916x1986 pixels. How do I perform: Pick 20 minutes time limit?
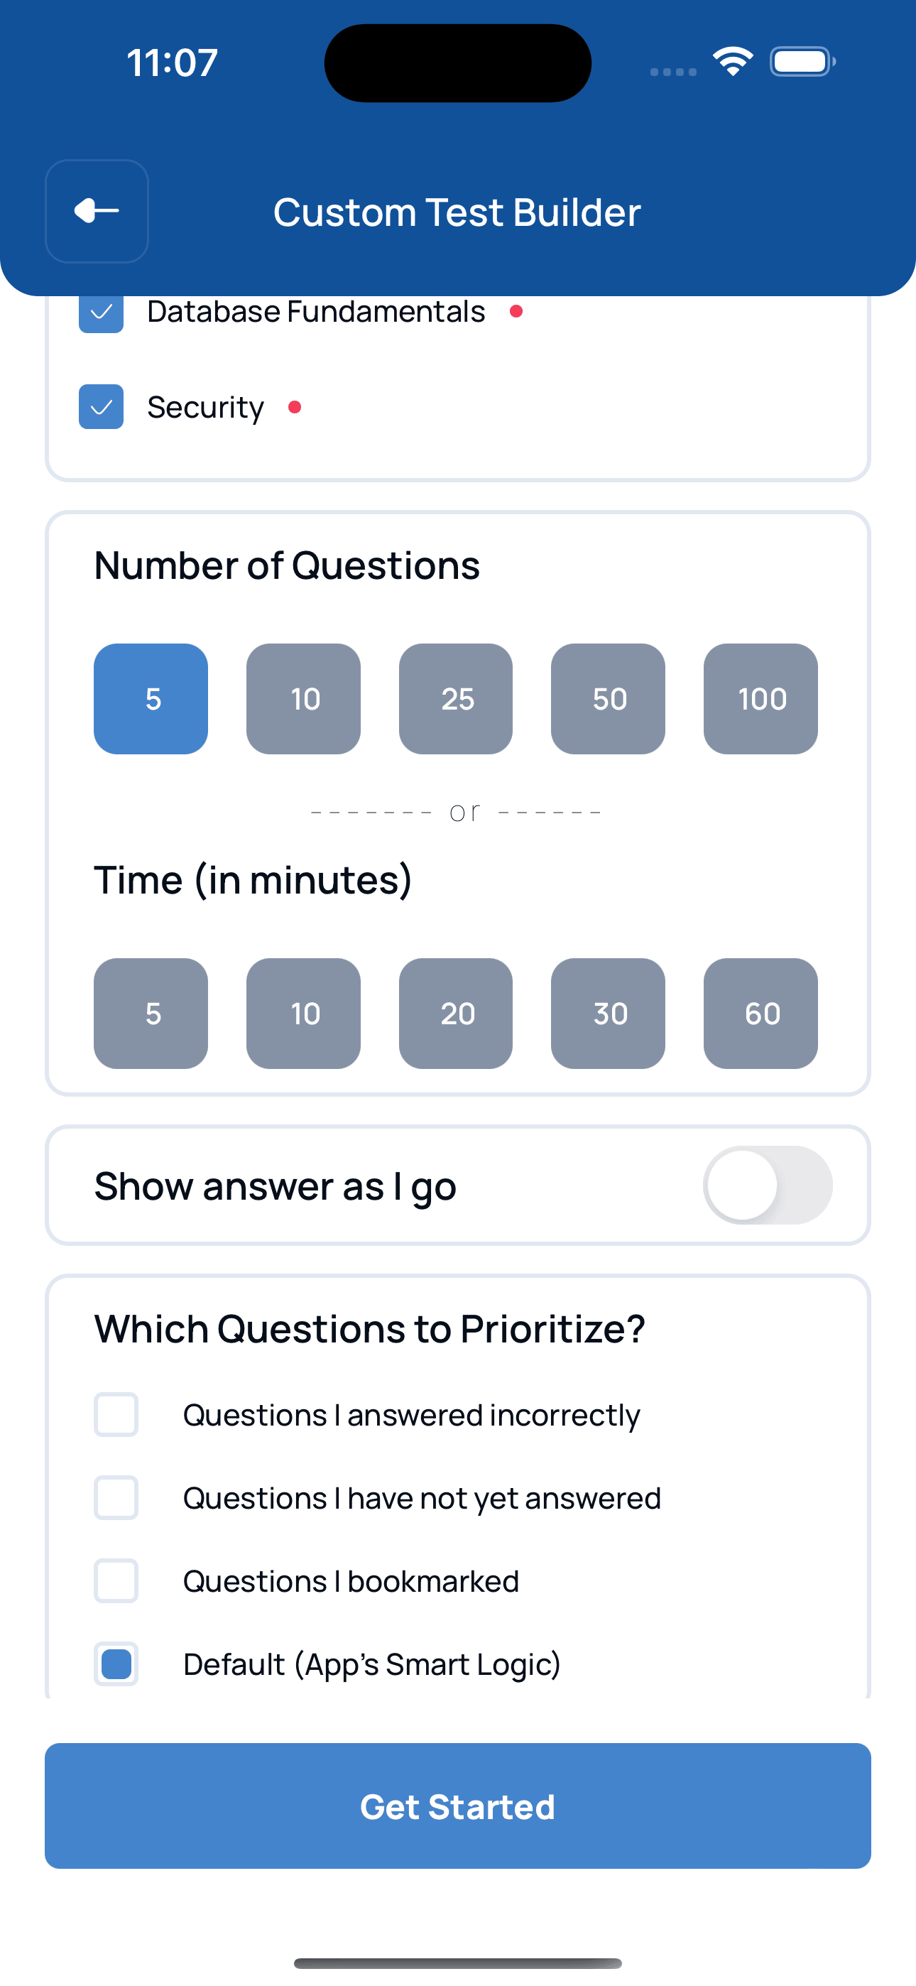(456, 1013)
